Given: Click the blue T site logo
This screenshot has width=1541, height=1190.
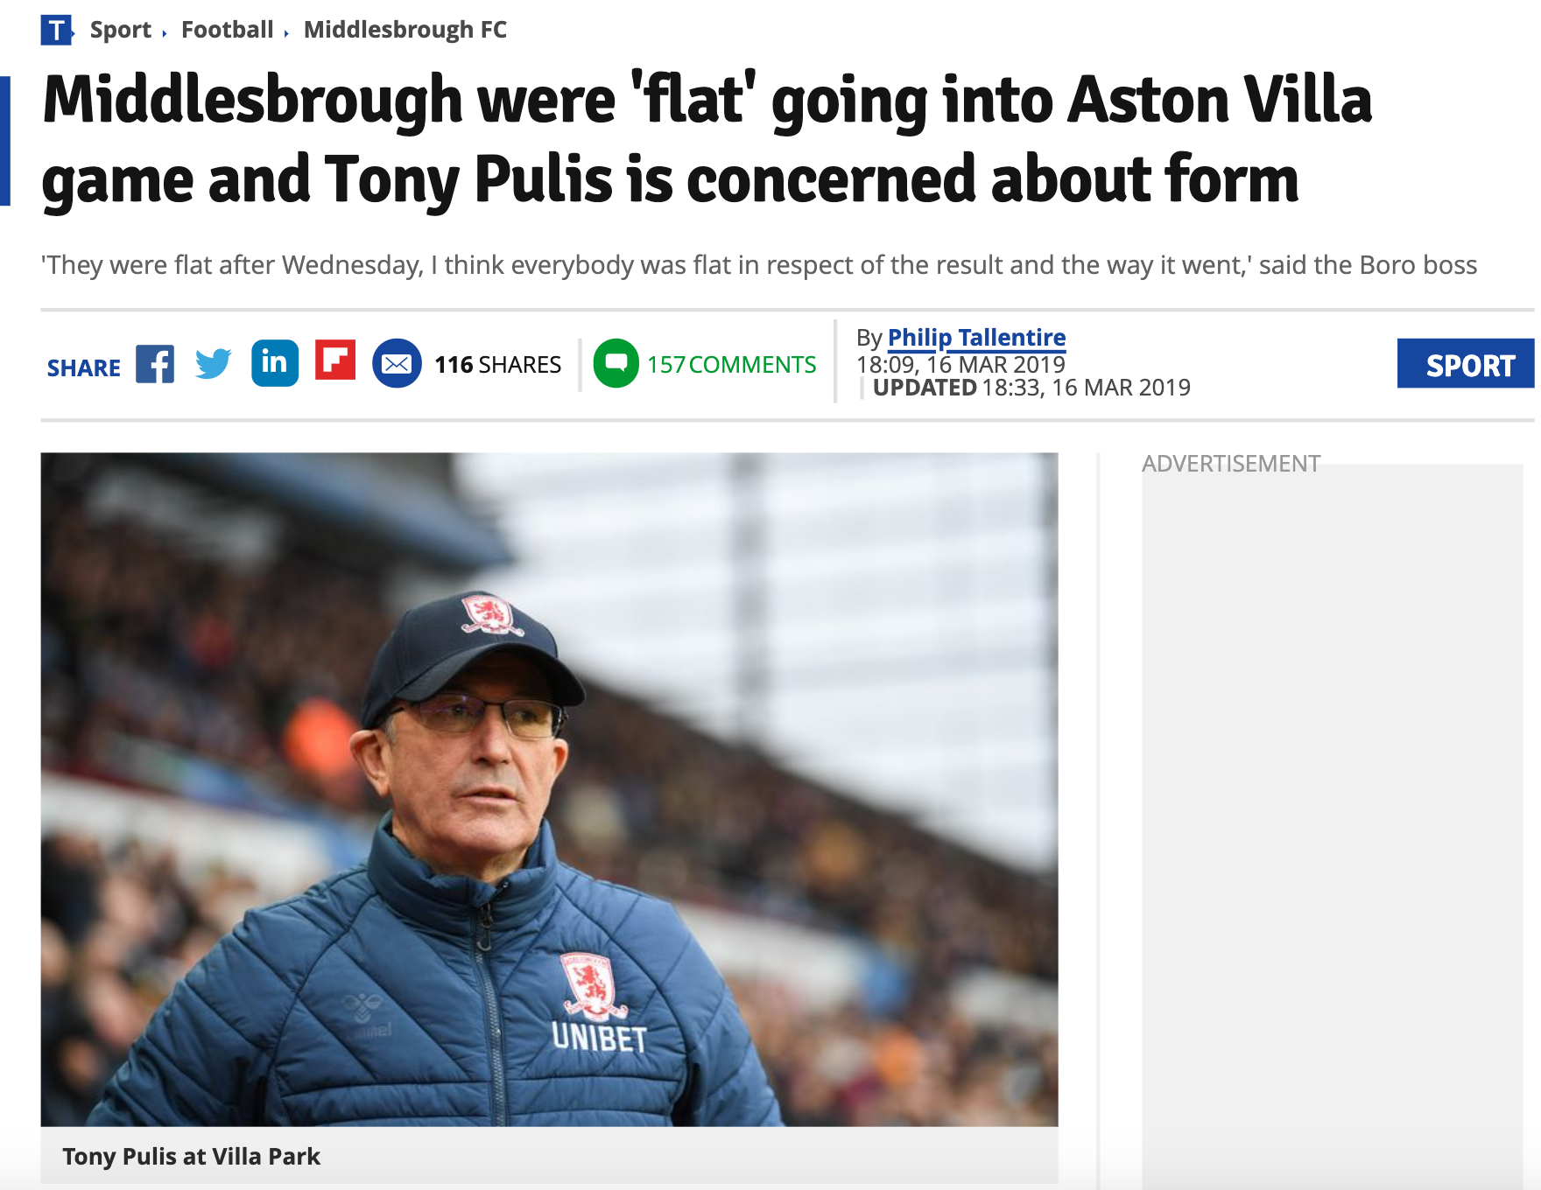Looking at the screenshot, I should [56, 31].
